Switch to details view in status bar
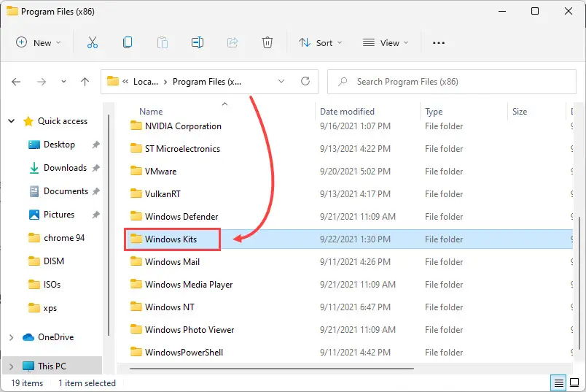This screenshot has width=586, height=392. 558,383
